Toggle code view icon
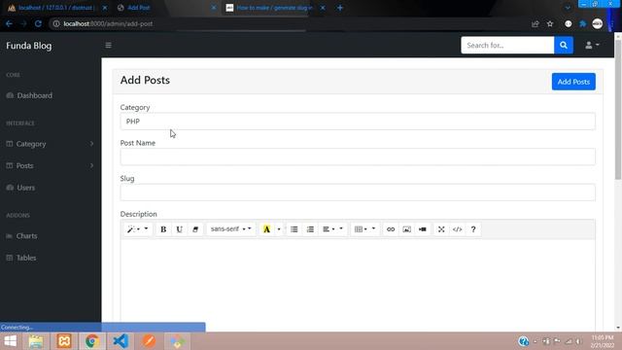 [458, 229]
